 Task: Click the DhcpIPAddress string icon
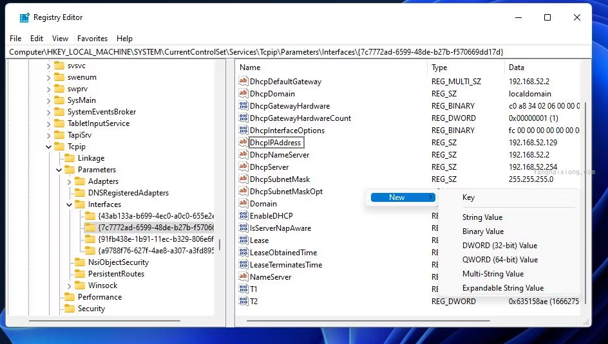coord(243,142)
